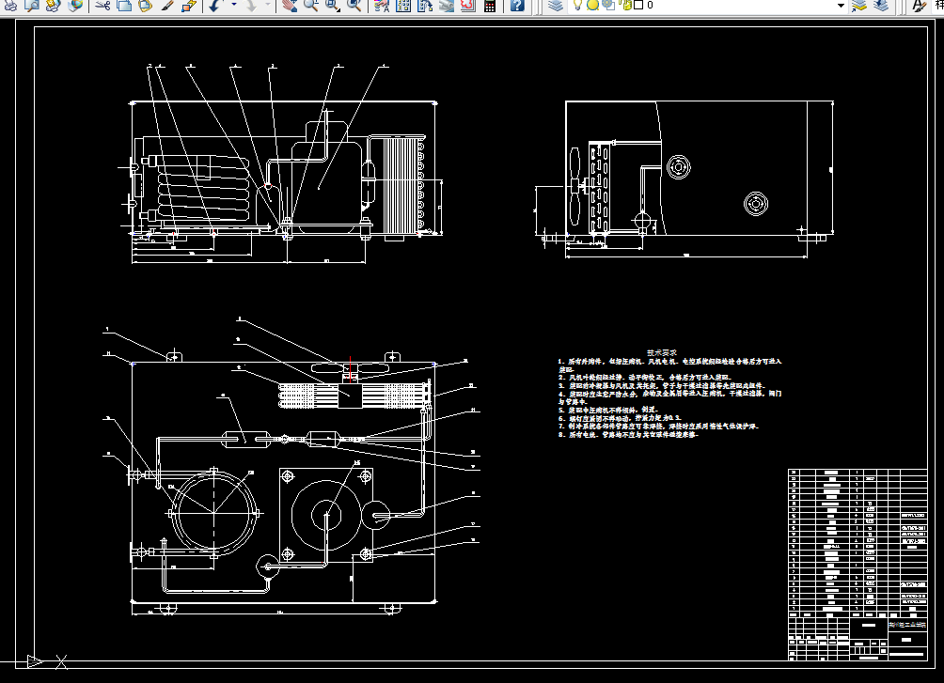Click the Publish icon

coord(54,5)
